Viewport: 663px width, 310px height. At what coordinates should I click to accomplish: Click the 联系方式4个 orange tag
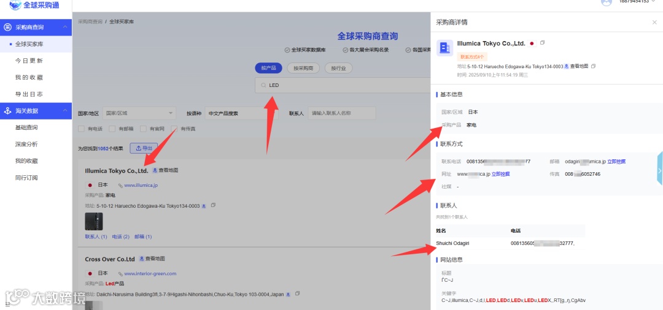[x=473, y=56]
